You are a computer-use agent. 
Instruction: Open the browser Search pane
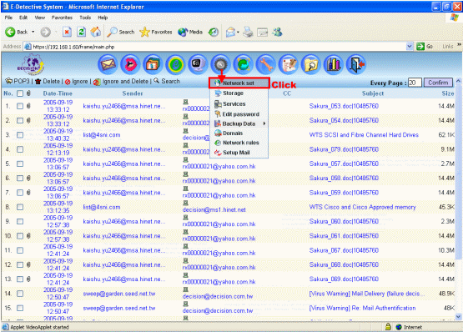click(x=120, y=32)
